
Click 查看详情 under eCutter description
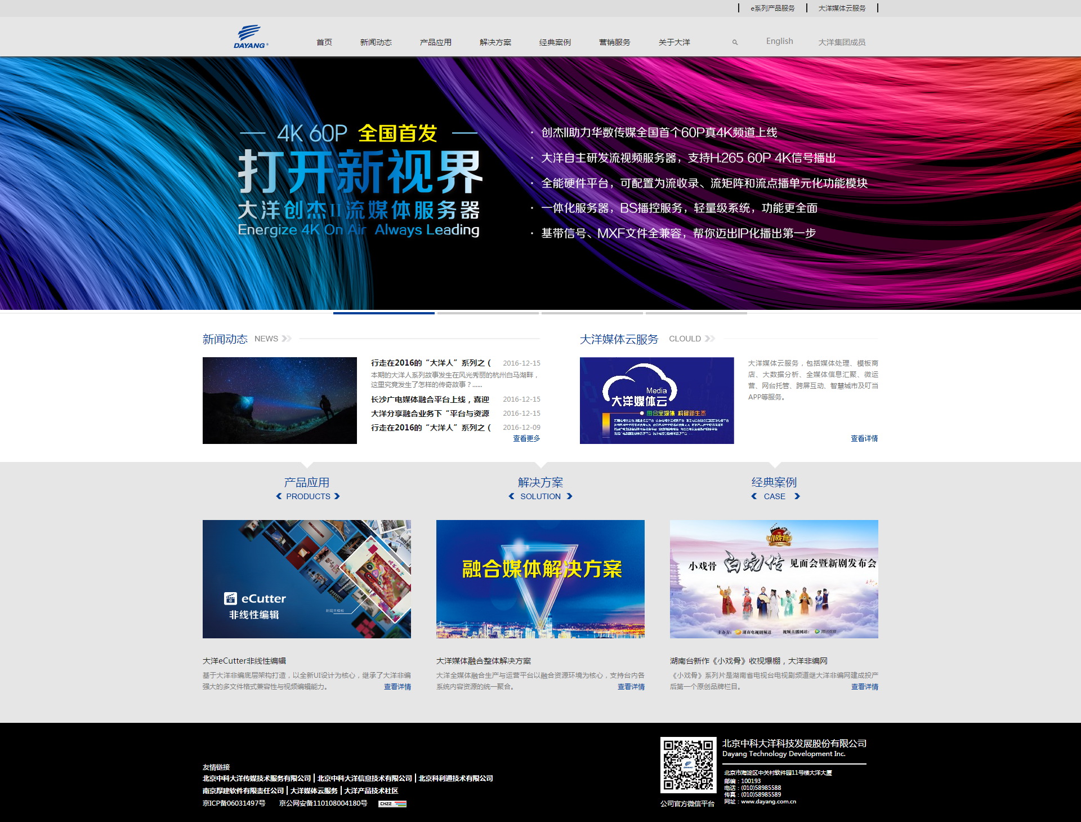[x=397, y=687]
